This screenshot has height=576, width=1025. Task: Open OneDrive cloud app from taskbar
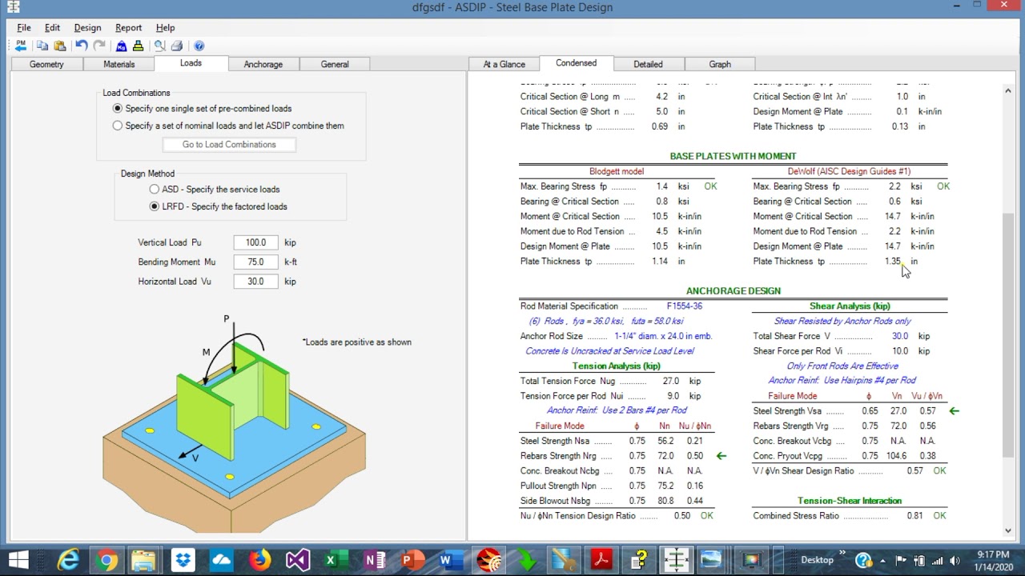221,560
